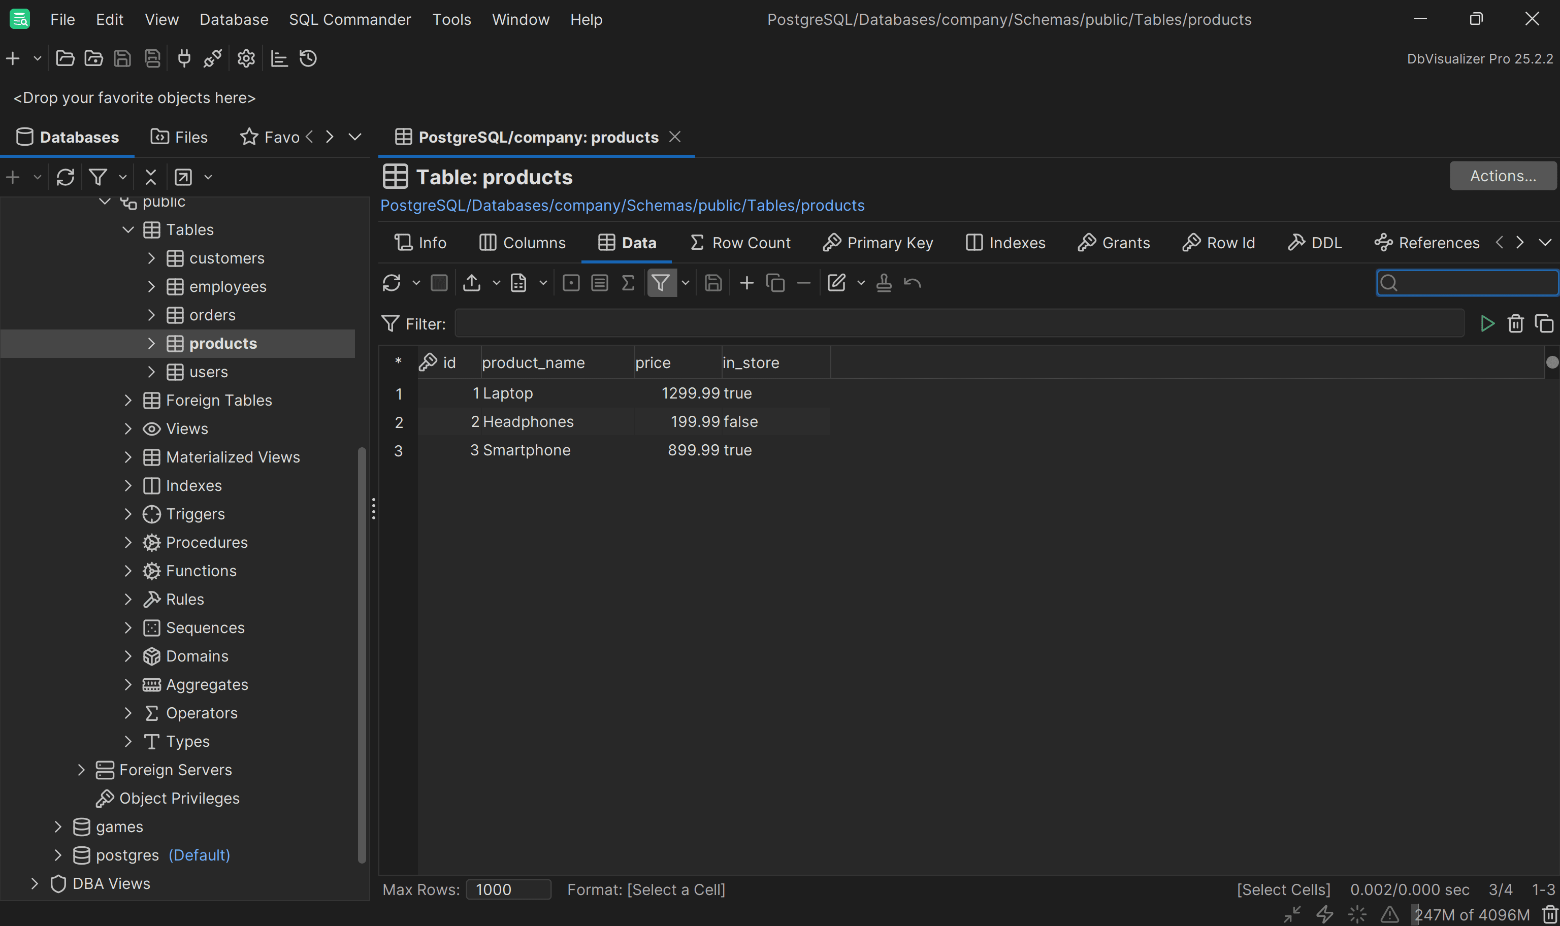The image size is (1560, 926).
Task: Click the price column header
Action: pos(677,362)
